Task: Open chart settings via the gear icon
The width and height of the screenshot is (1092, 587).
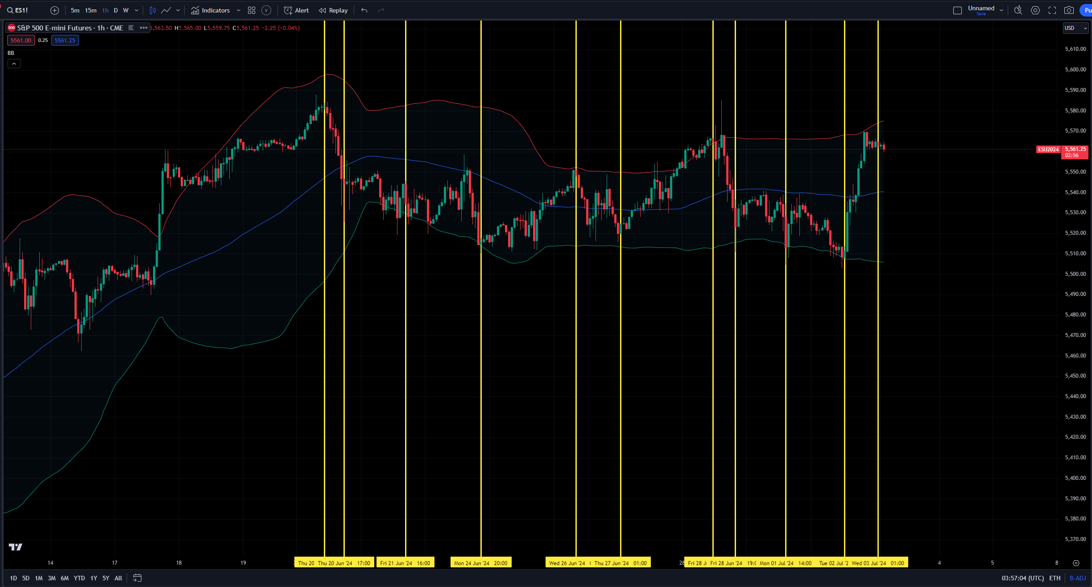Action: click(x=1035, y=10)
